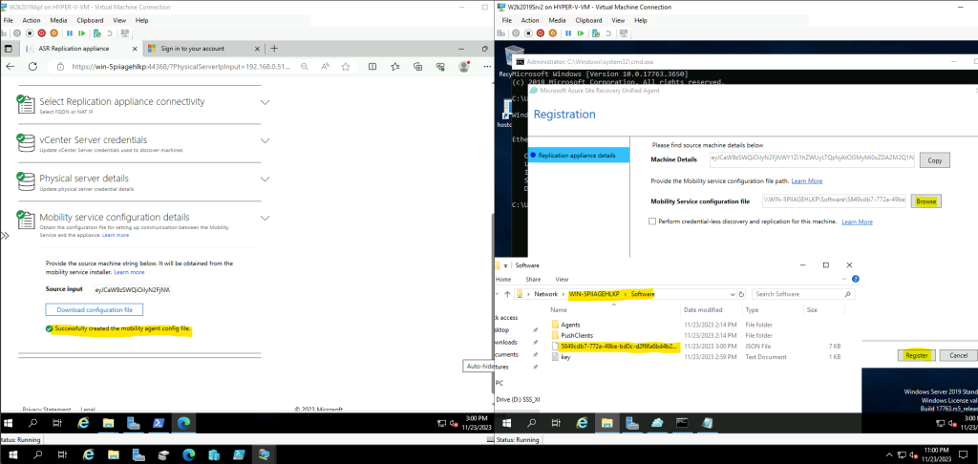This screenshot has width=978, height=464.
Task: Refresh the ASR Replication appliance page
Action: [x=32, y=66]
